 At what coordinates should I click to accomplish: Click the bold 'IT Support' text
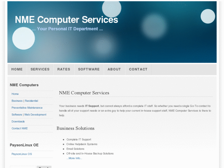(x=92, y=106)
